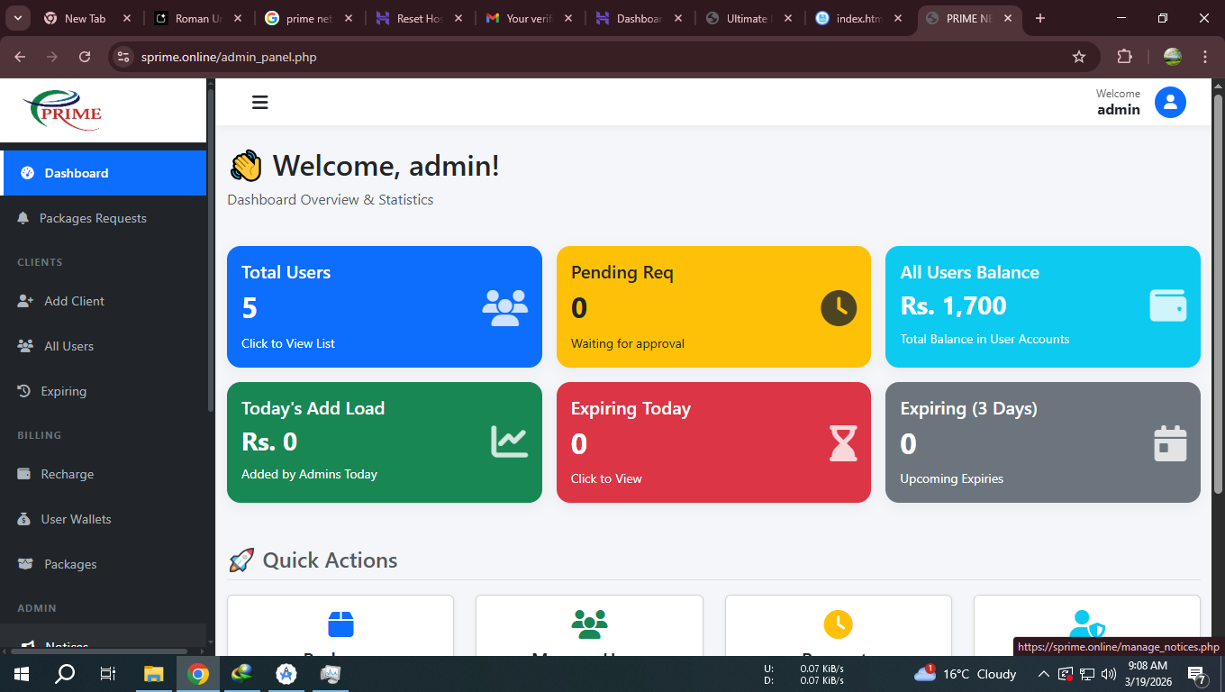Show hidden icons in the system tray

click(x=1043, y=674)
